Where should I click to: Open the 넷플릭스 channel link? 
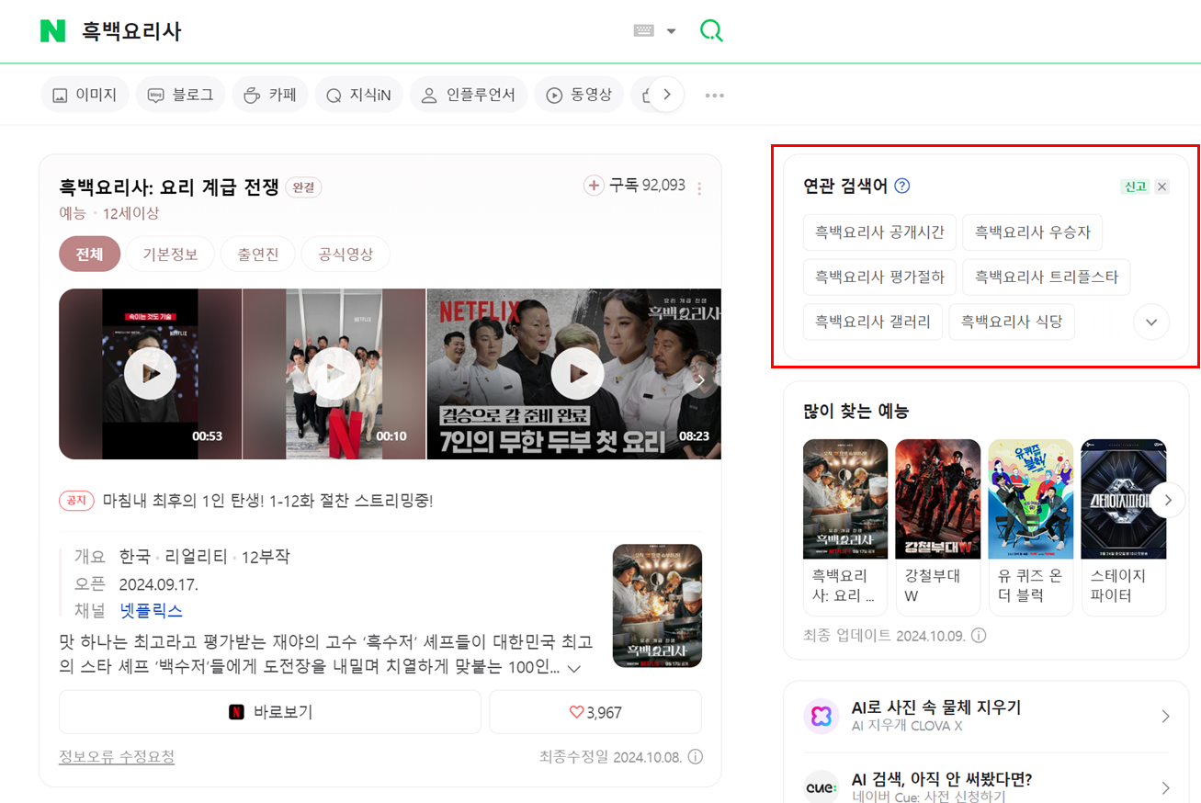tap(151, 610)
